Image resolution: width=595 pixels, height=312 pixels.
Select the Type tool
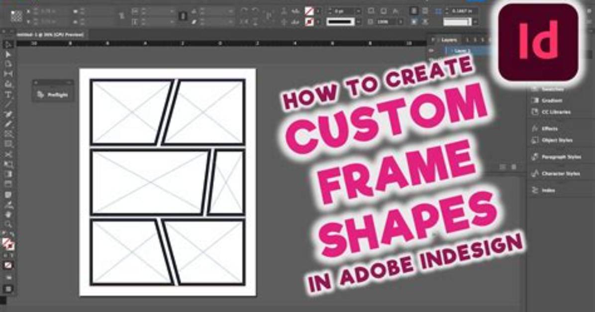click(x=8, y=94)
